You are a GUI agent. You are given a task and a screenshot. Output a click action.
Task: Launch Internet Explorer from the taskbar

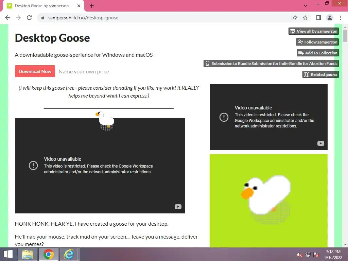[x=69, y=254]
